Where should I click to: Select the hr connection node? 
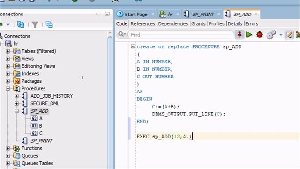click(x=16, y=44)
